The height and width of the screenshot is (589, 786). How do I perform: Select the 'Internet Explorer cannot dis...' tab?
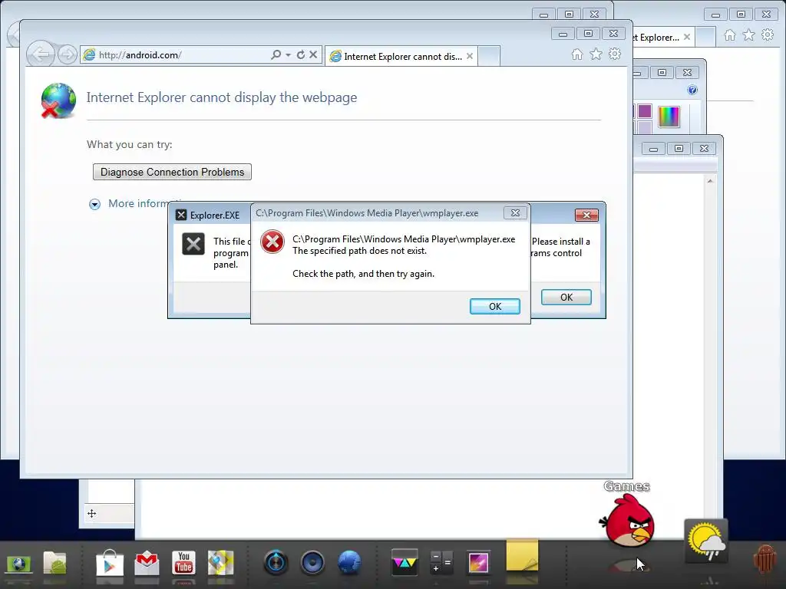401,57
